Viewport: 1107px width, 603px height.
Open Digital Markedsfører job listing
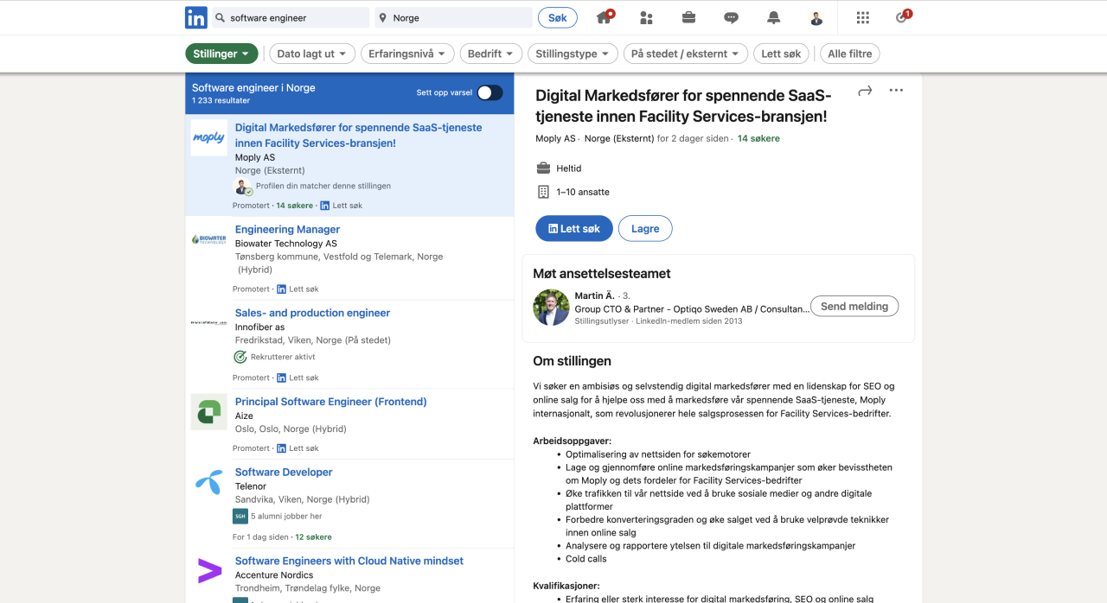click(359, 135)
